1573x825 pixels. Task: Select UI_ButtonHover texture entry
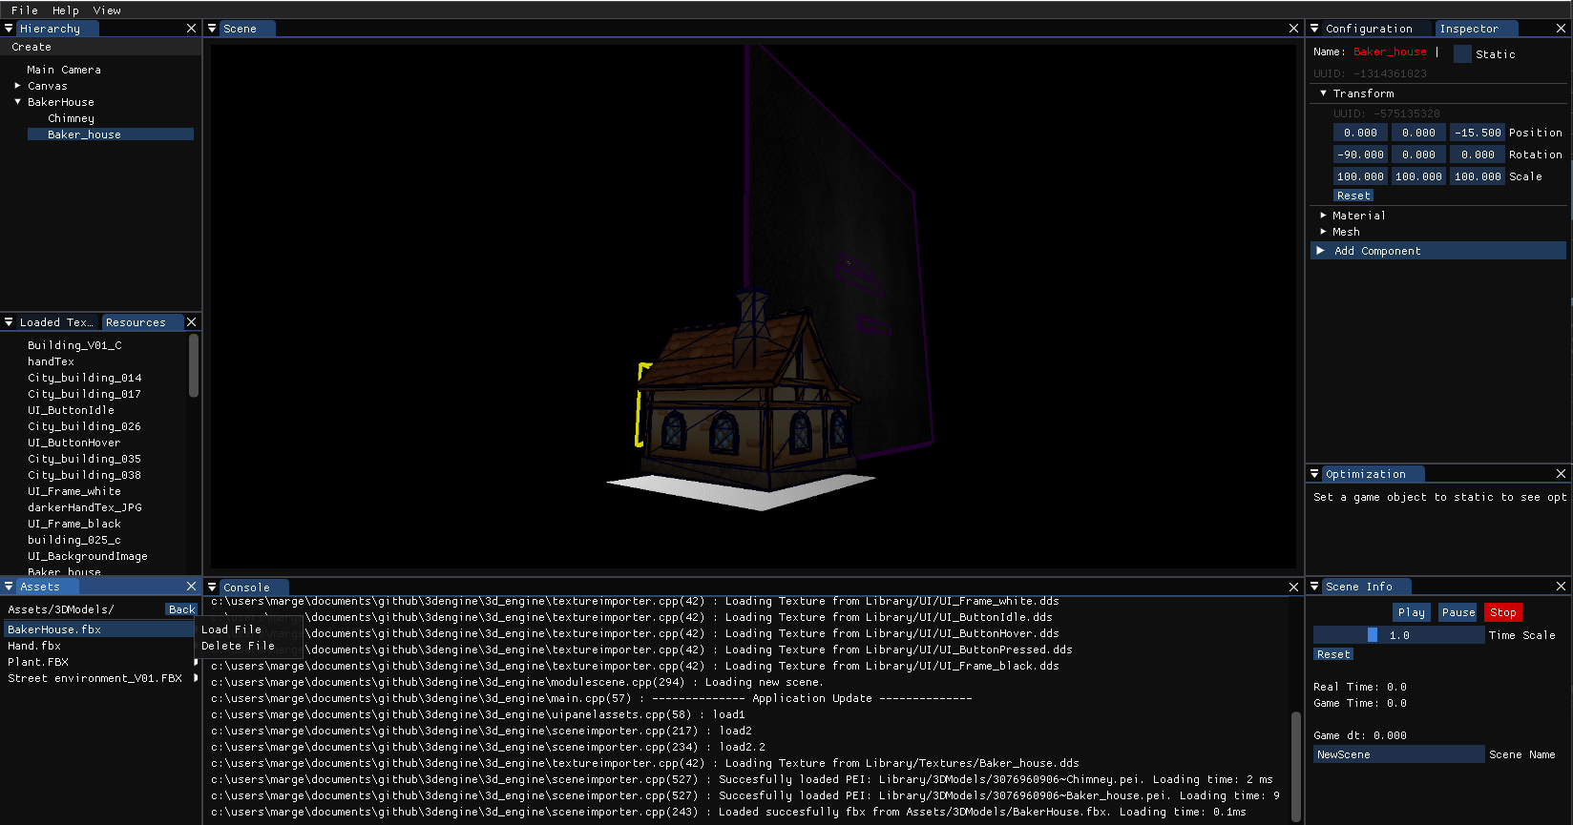coord(73,443)
